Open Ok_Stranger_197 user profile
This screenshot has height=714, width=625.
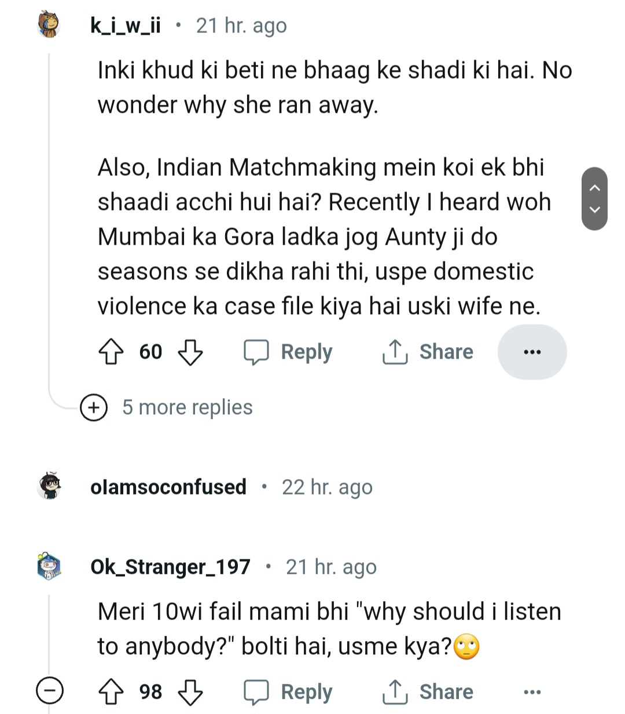coord(170,567)
